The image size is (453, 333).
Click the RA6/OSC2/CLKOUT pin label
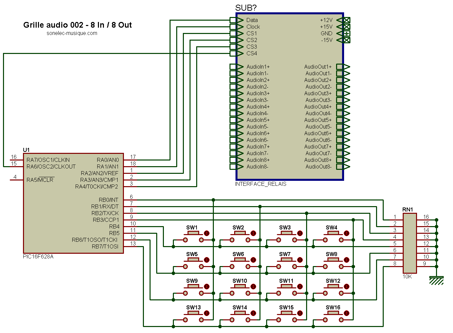pos(51,166)
